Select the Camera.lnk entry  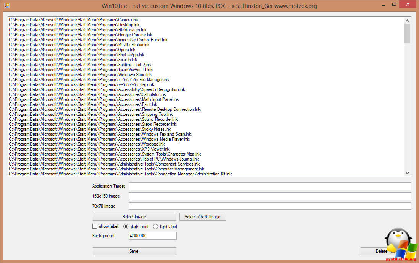73,20
